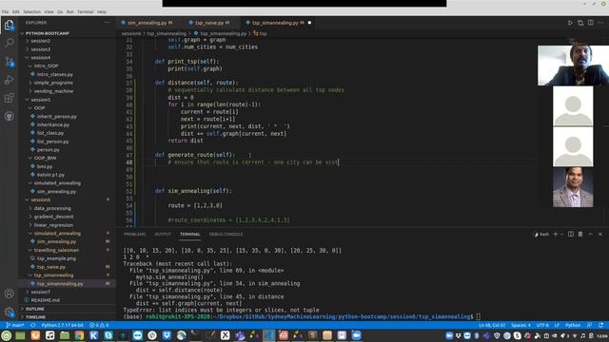The image size is (609, 342).
Task: Open the Terminal menu in the menu bar
Action: point(85,11)
